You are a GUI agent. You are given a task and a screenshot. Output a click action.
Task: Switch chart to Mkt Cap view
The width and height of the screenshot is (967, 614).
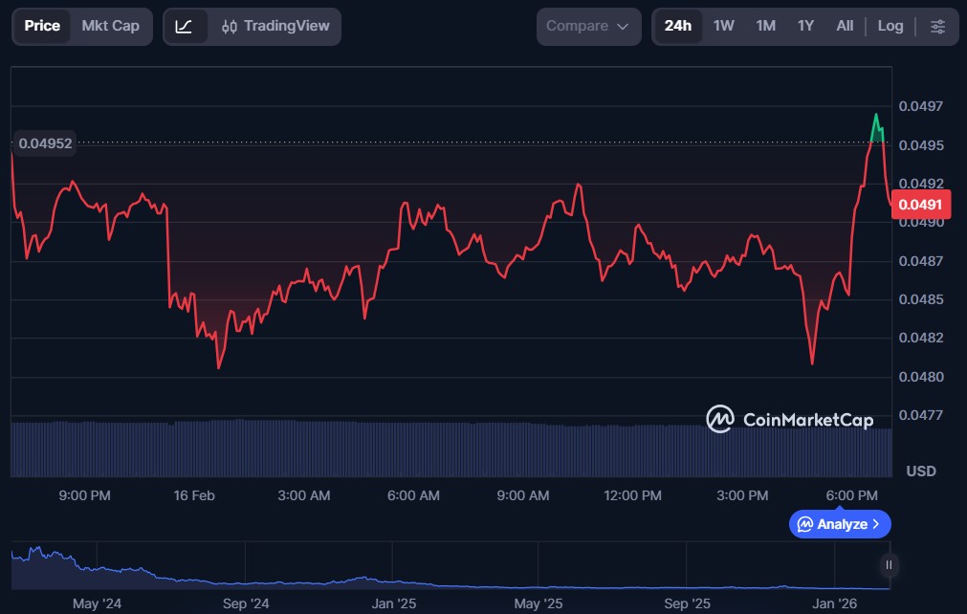point(110,27)
